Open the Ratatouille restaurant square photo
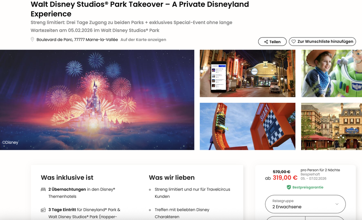362x220 pixels. pyautogui.click(x=332, y=126)
